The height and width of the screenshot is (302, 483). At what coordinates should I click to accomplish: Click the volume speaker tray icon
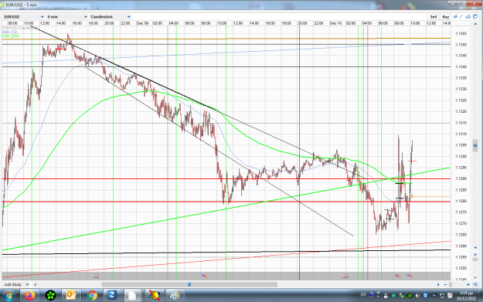point(418,296)
